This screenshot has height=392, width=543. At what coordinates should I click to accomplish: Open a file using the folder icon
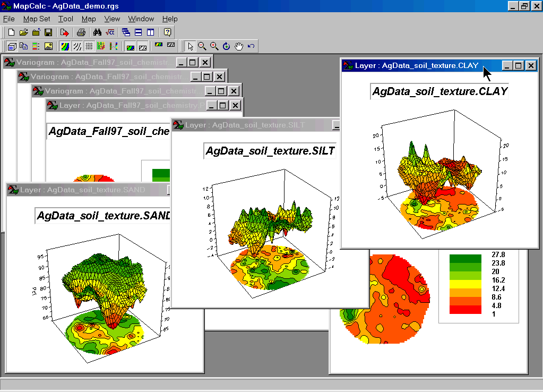[x=23, y=32]
